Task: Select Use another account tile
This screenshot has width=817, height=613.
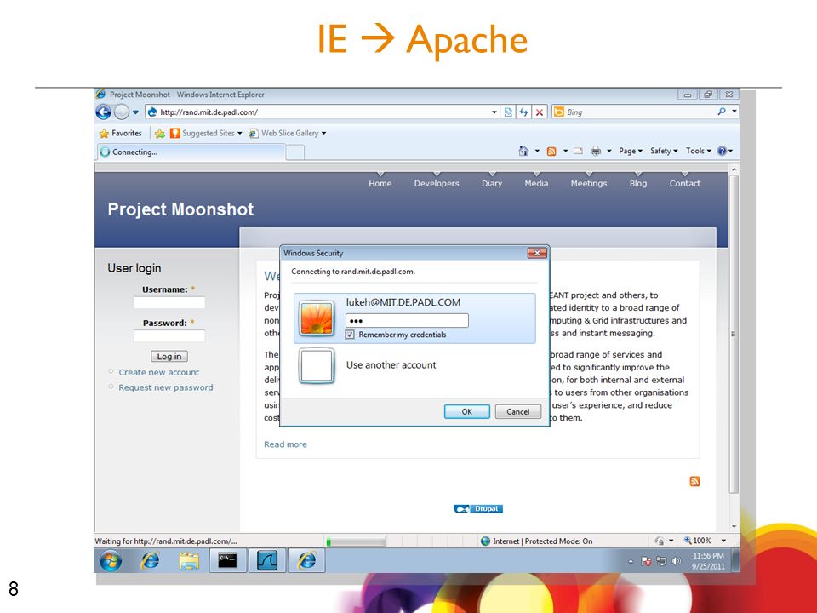Action: pyautogui.click(x=414, y=365)
